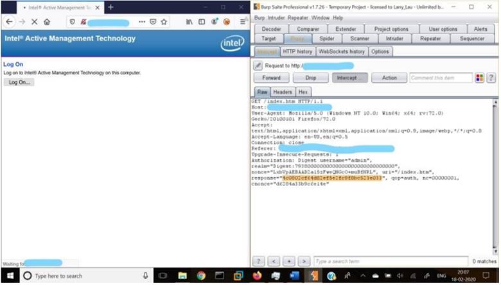Open Firefox account icon

point(215,22)
